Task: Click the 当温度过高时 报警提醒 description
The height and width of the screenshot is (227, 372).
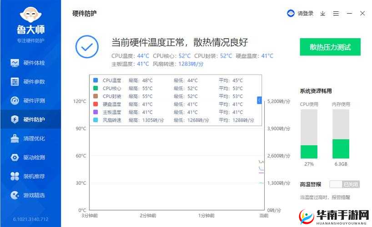Action: point(325,197)
